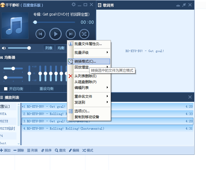Screen dimensions: 206x170
Task: Click the 00:00 playback time display
Action: (87, 22)
